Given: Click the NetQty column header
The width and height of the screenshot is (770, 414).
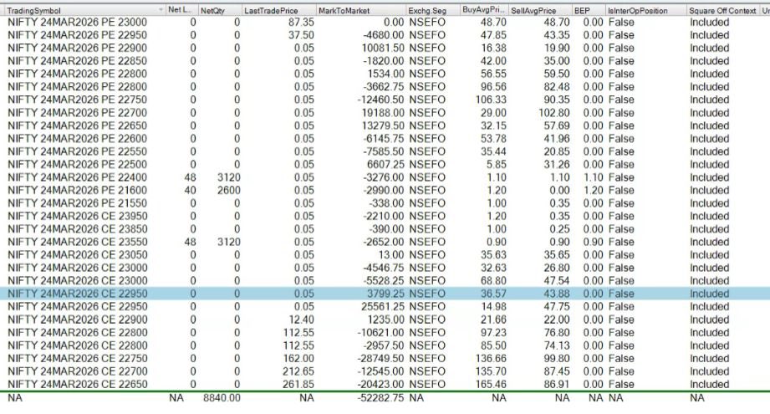Looking at the screenshot, I should [212, 10].
